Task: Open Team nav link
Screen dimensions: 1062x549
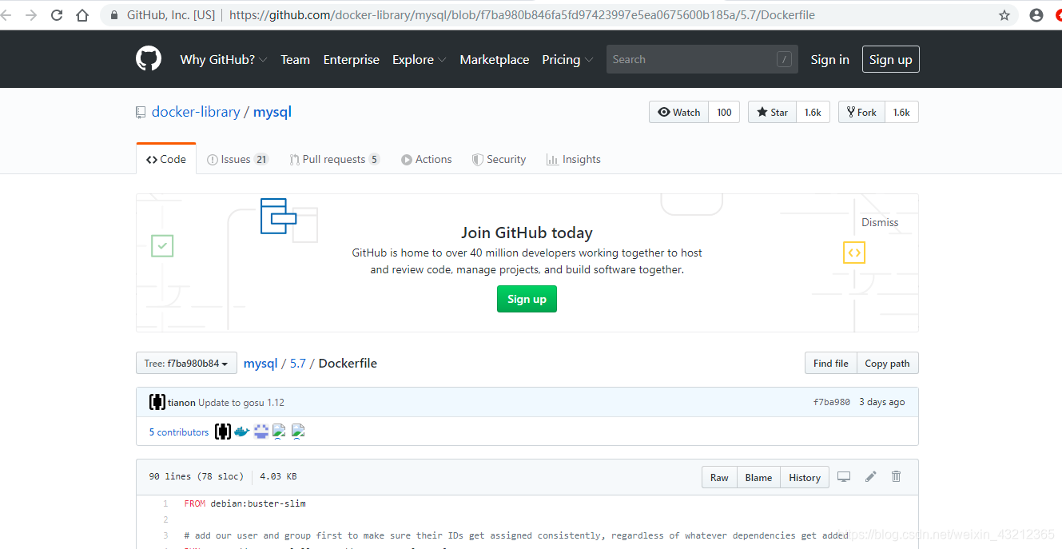Action: click(295, 59)
